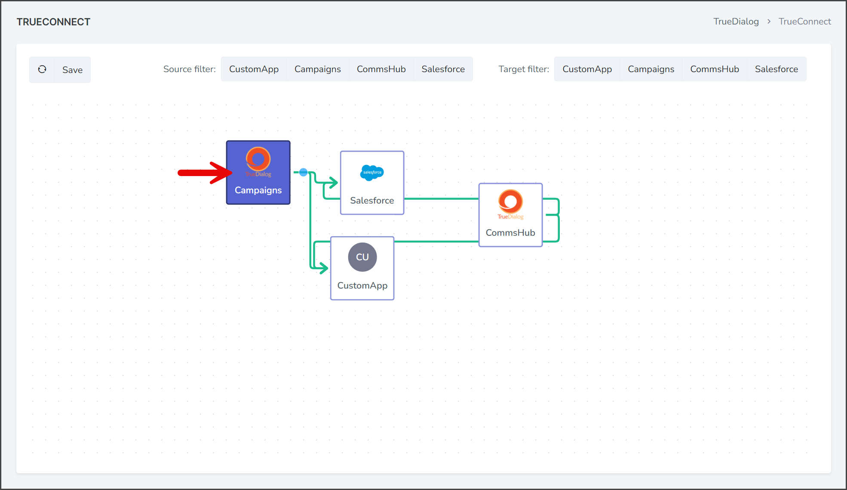Click the TrueDialog logo on Campaigns node
The image size is (847, 490).
point(258,162)
